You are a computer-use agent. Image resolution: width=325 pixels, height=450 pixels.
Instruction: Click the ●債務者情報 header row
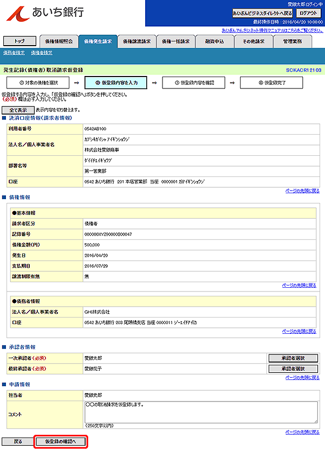click(x=163, y=301)
